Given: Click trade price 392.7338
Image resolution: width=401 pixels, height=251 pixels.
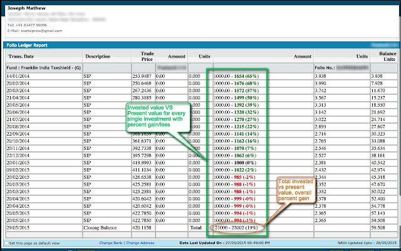Looking at the screenshot, I should coord(142,148).
